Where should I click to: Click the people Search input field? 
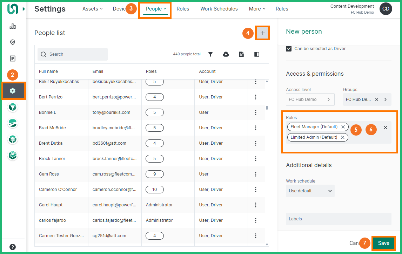pos(73,54)
